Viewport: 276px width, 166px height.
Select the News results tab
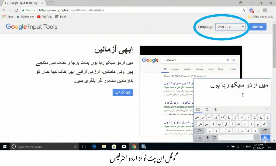coord(211,69)
